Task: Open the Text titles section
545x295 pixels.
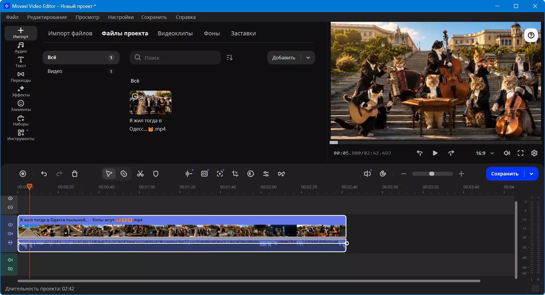Action: pyautogui.click(x=21, y=62)
